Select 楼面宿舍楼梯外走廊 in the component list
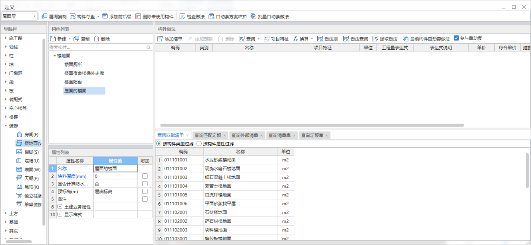531x245 pixels. click(x=84, y=73)
